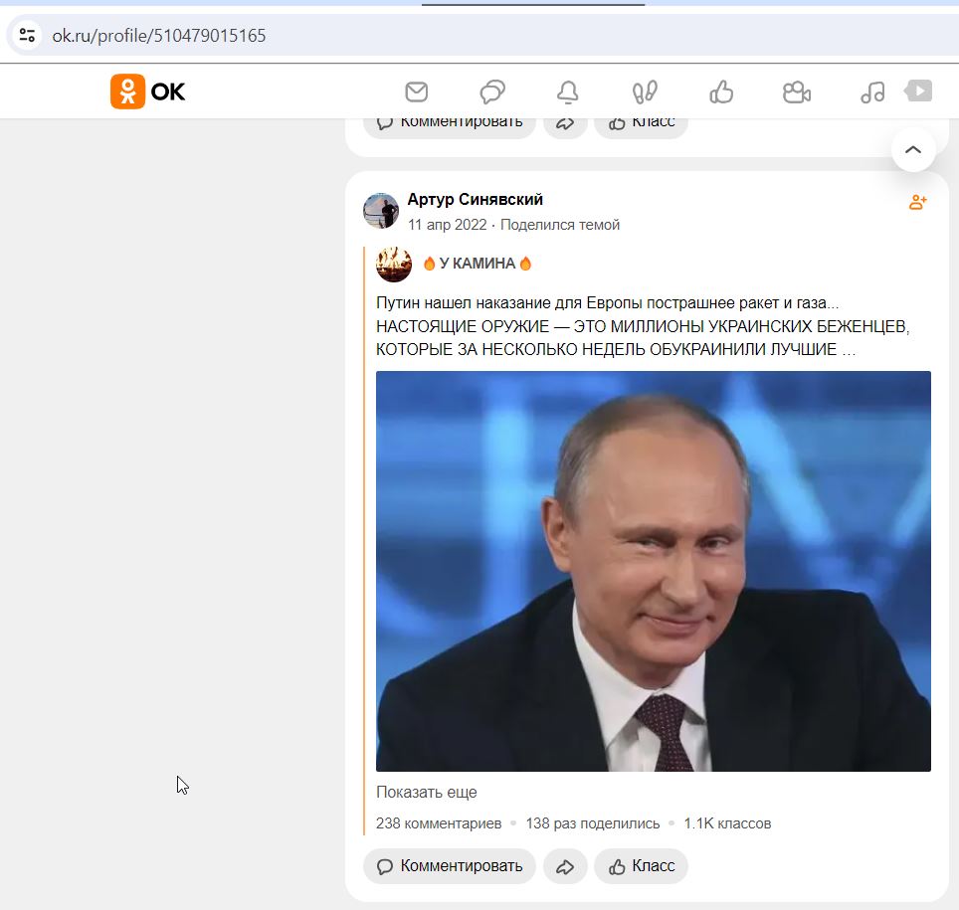Viewport: 959px width, 910px height.
Task: Open Guests footprints icon
Action: tap(645, 92)
